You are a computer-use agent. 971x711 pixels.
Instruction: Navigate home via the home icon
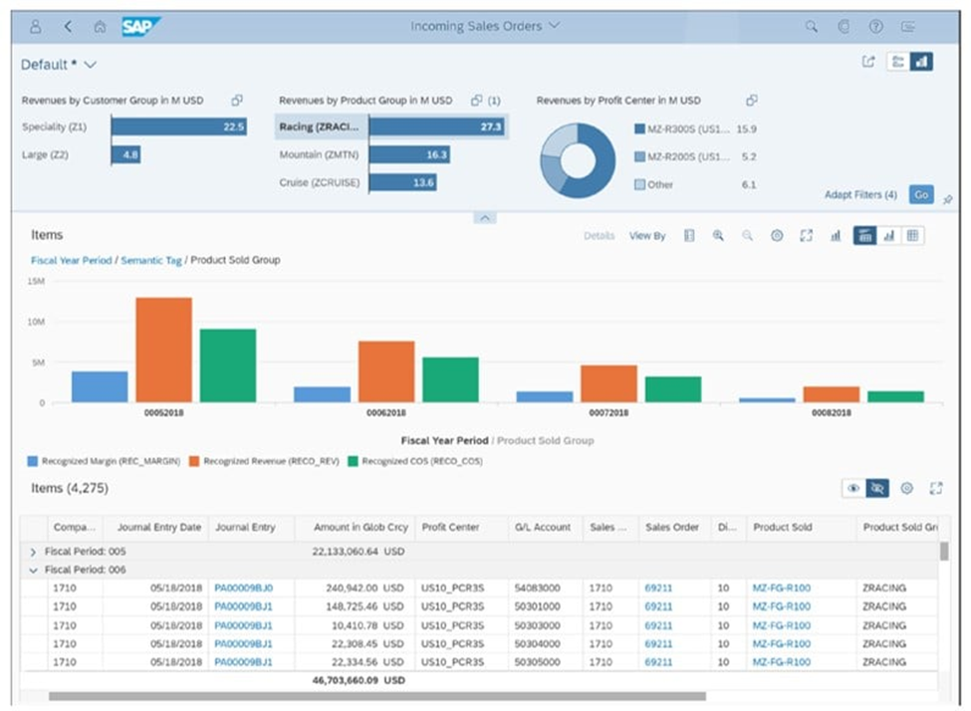pyautogui.click(x=100, y=26)
